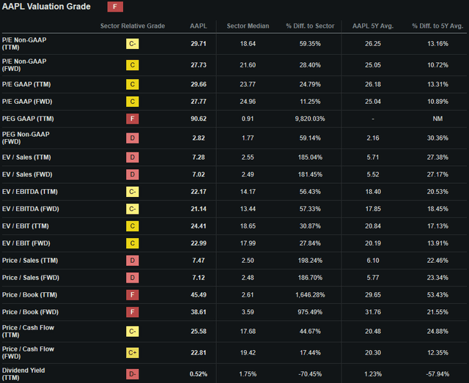Click the C- grade badge for Price / Cash Flow (TTM)
Image resolution: width=469 pixels, height=383 pixels.
point(132,331)
